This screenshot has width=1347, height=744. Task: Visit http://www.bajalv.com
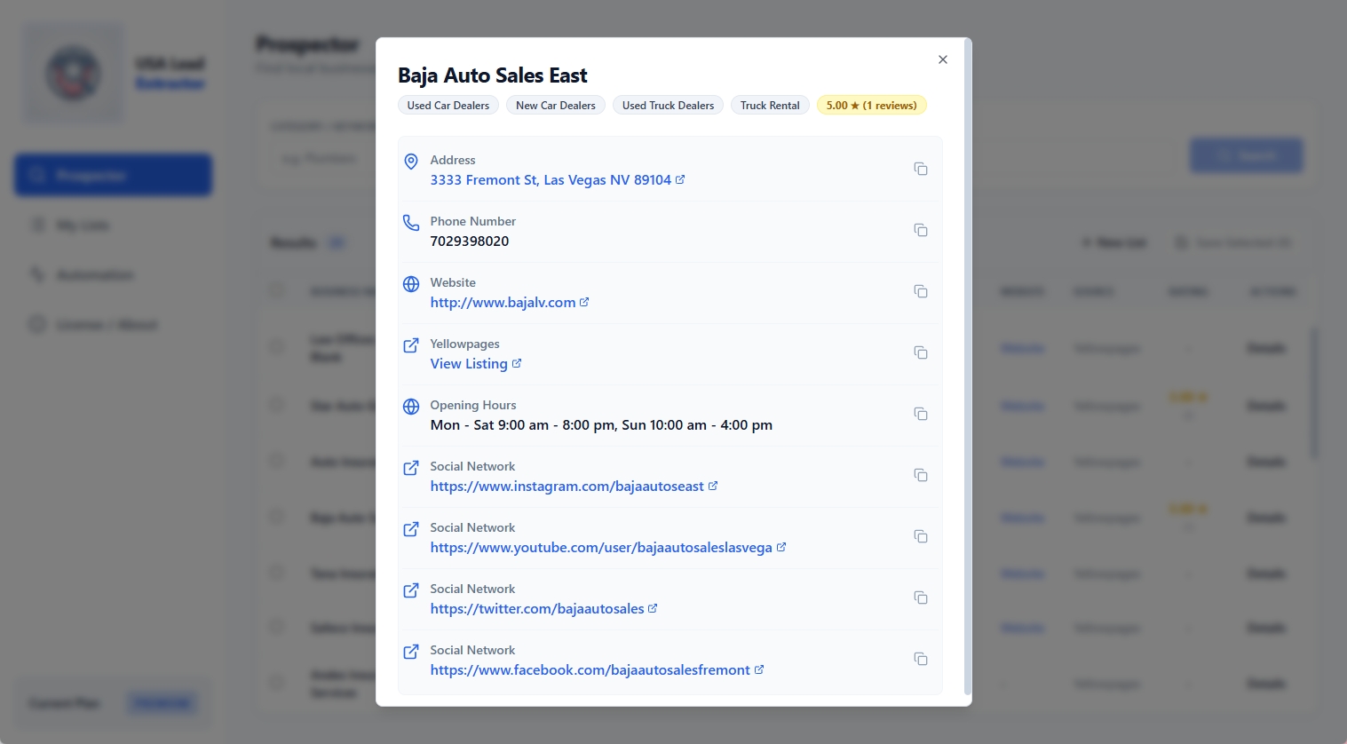coord(503,302)
